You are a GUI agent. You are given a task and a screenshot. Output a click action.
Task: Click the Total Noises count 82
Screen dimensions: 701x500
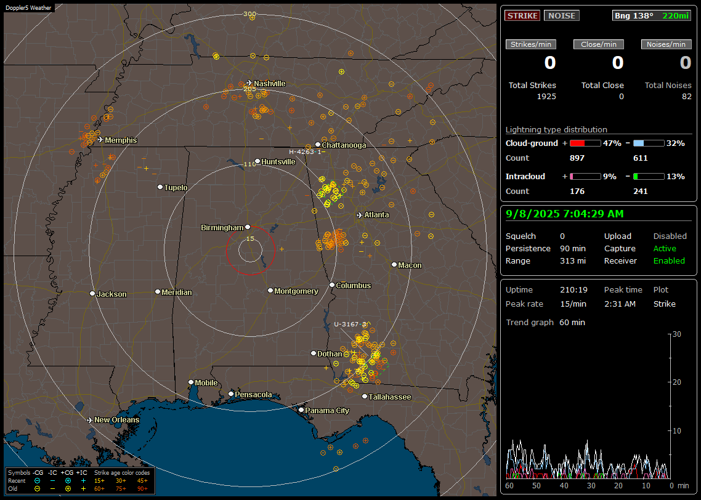pyautogui.click(x=687, y=97)
